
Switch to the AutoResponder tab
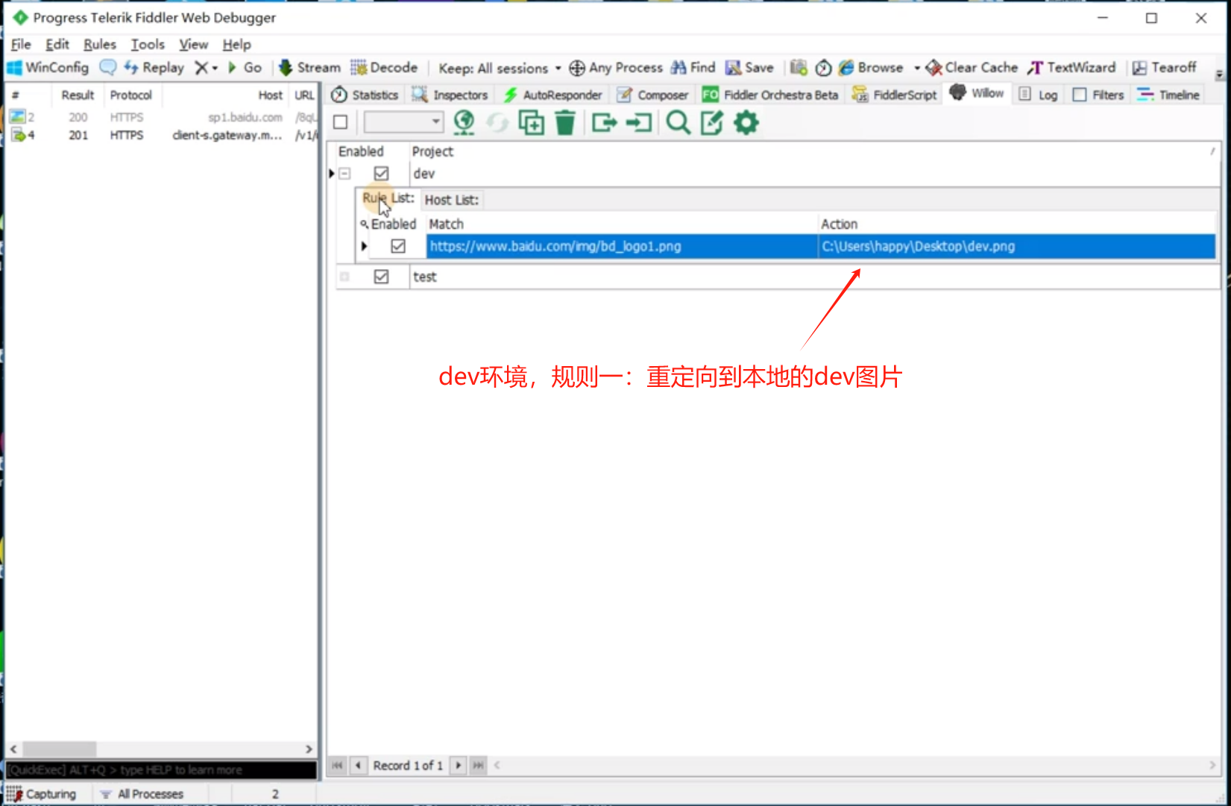click(x=552, y=95)
